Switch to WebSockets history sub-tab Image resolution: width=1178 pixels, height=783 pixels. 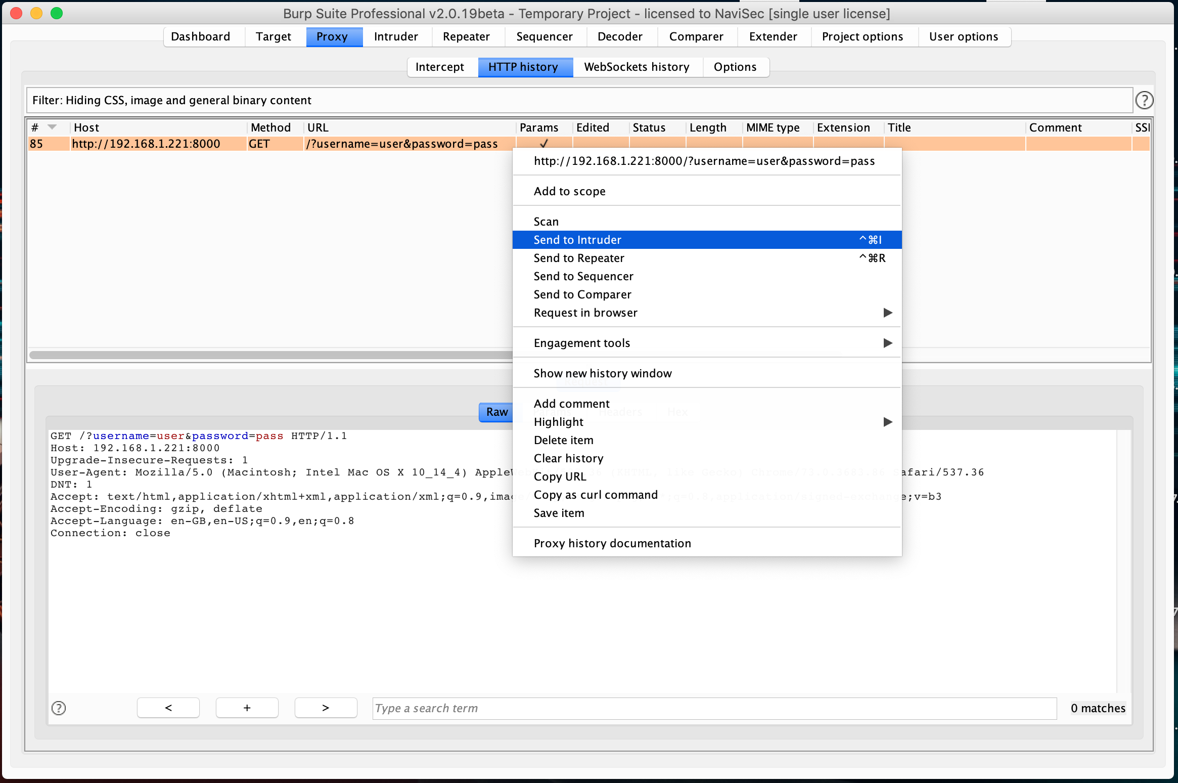click(637, 67)
